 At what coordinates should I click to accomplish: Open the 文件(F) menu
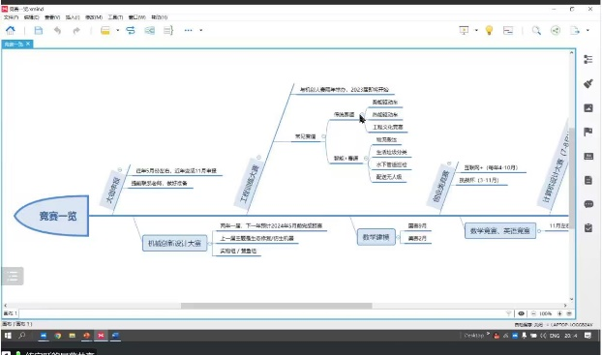pyautogui.click(x=11, y=17)
